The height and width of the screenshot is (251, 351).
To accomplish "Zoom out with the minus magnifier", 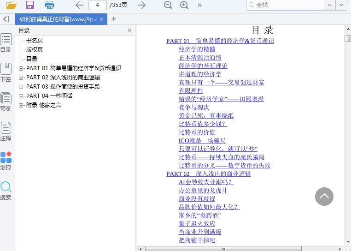I will pos(168,5).
